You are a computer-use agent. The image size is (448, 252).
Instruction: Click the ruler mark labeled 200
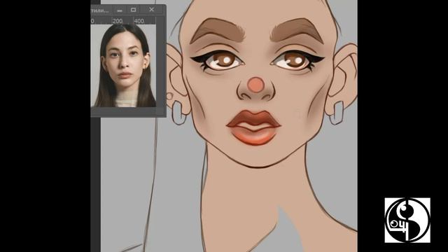(x=118, y=21)
